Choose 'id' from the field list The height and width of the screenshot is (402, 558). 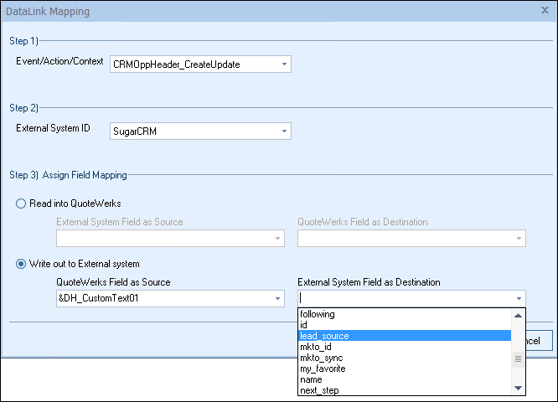[x=305, y=325]
